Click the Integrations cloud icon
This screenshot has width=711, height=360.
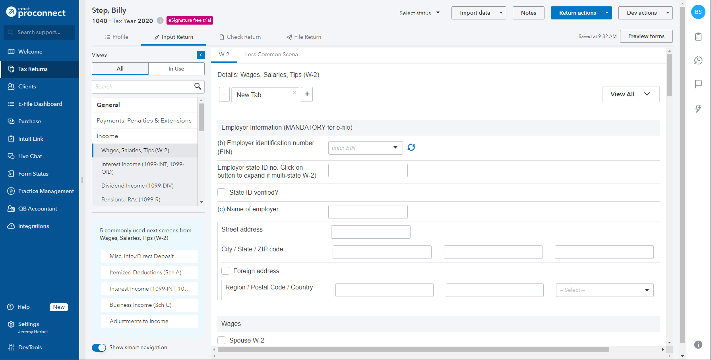11,226
